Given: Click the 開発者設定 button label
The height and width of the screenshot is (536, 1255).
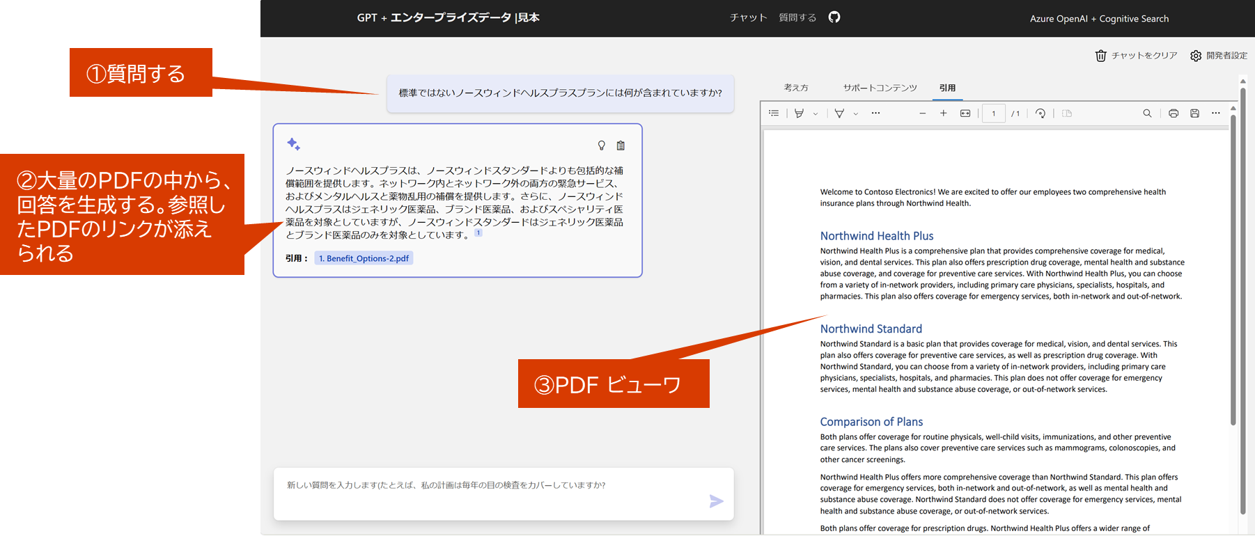Looking at the screenshot, I should point(1226,56).
